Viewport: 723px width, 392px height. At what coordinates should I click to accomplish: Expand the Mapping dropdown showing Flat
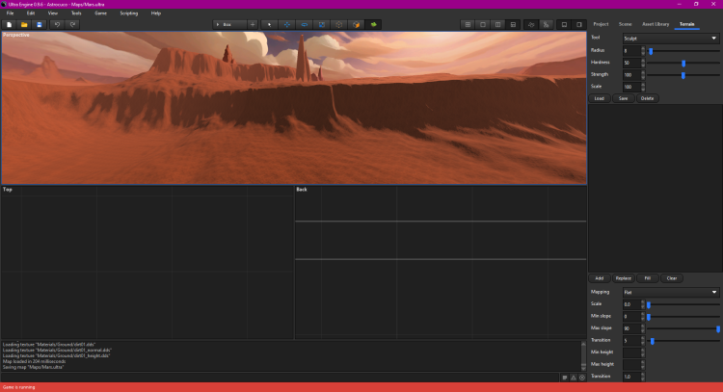point(670,291)
